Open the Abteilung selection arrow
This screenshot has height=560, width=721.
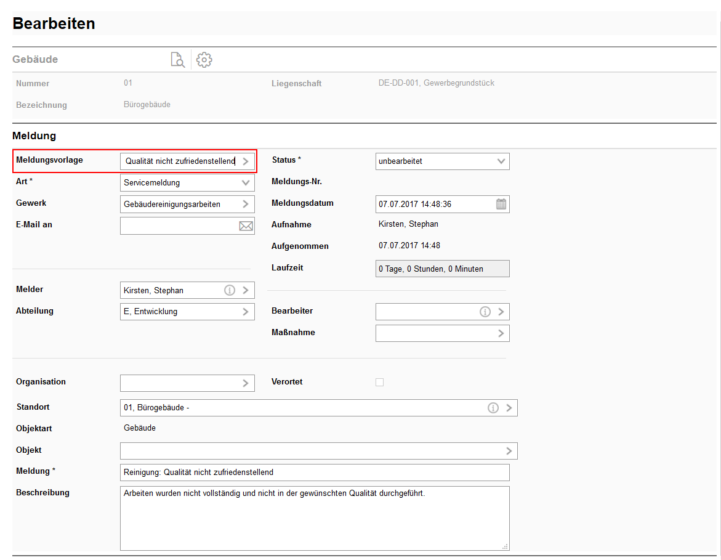pyautogui.click(x=246, y=312)
